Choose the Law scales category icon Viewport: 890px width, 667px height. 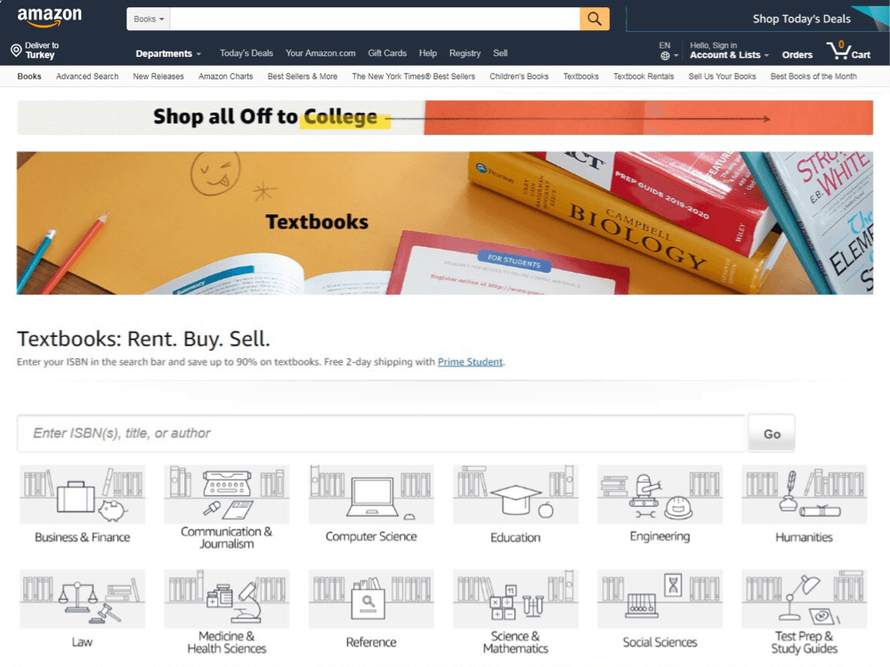pos(82,599)
